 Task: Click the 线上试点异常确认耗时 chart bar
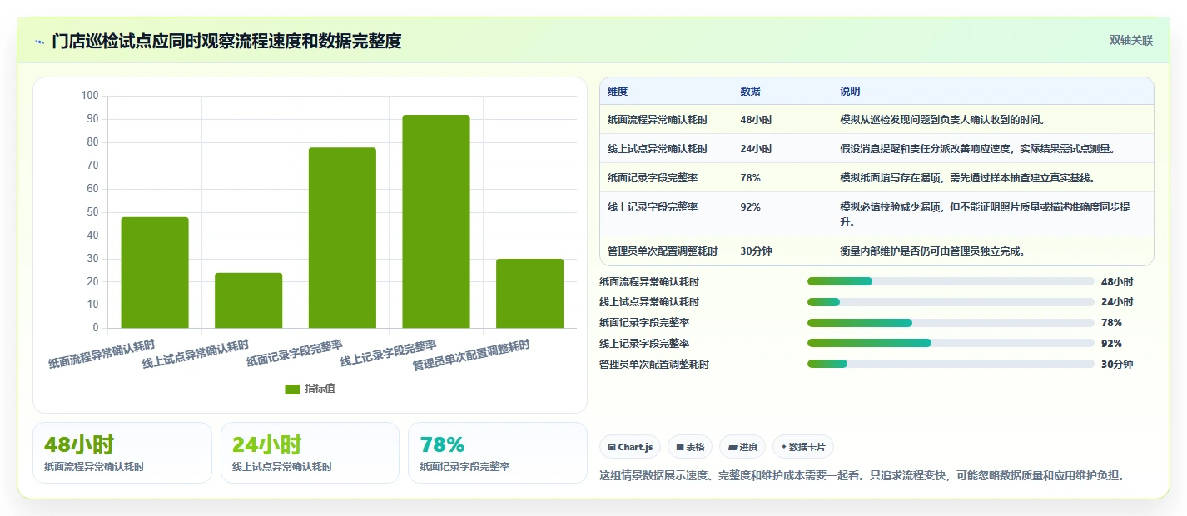pyautogui.click(x=249, y=300)
